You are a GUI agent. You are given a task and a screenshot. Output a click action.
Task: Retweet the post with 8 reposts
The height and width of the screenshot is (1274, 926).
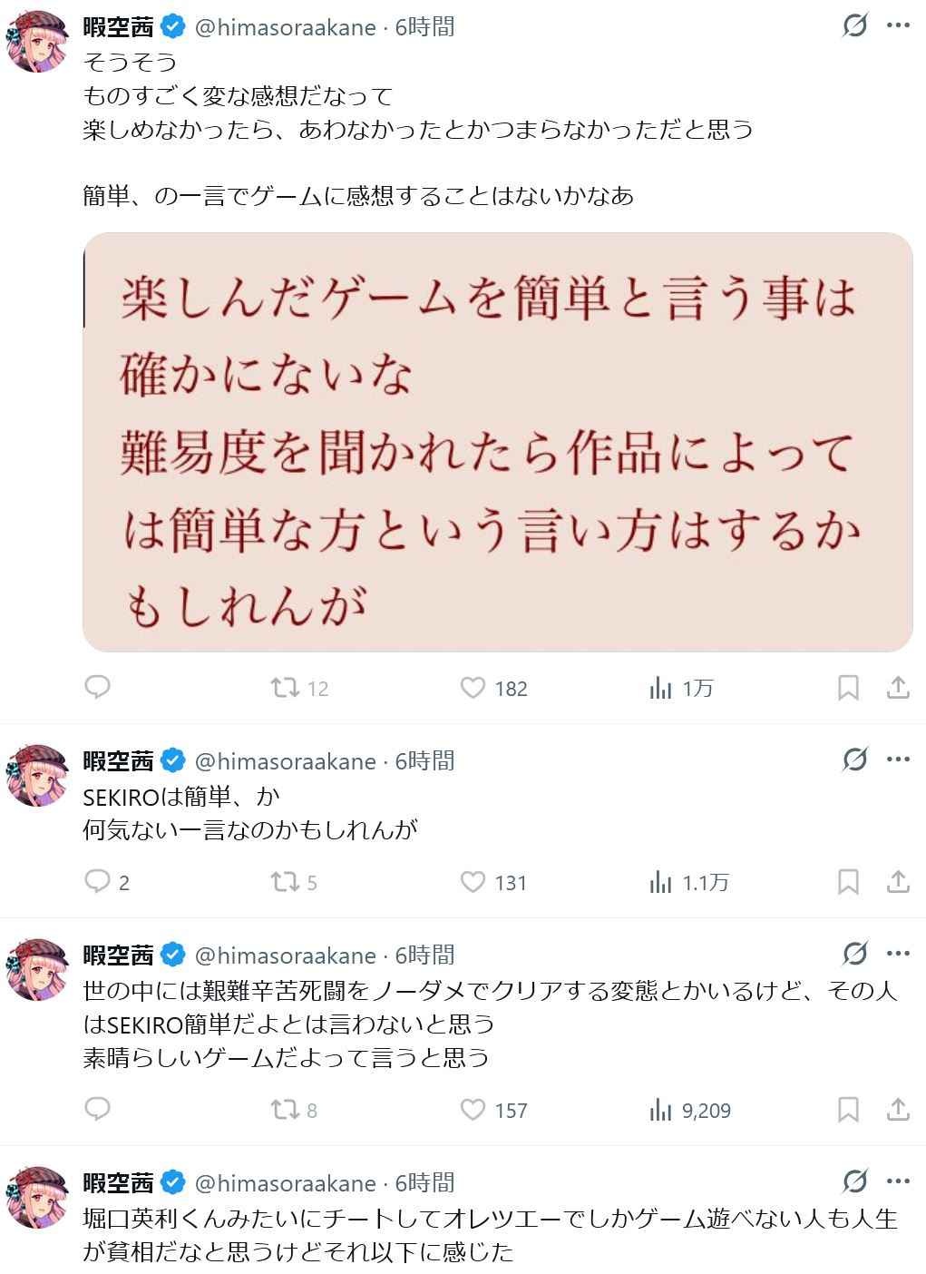pyautogui.click(x=287, y=1110)
